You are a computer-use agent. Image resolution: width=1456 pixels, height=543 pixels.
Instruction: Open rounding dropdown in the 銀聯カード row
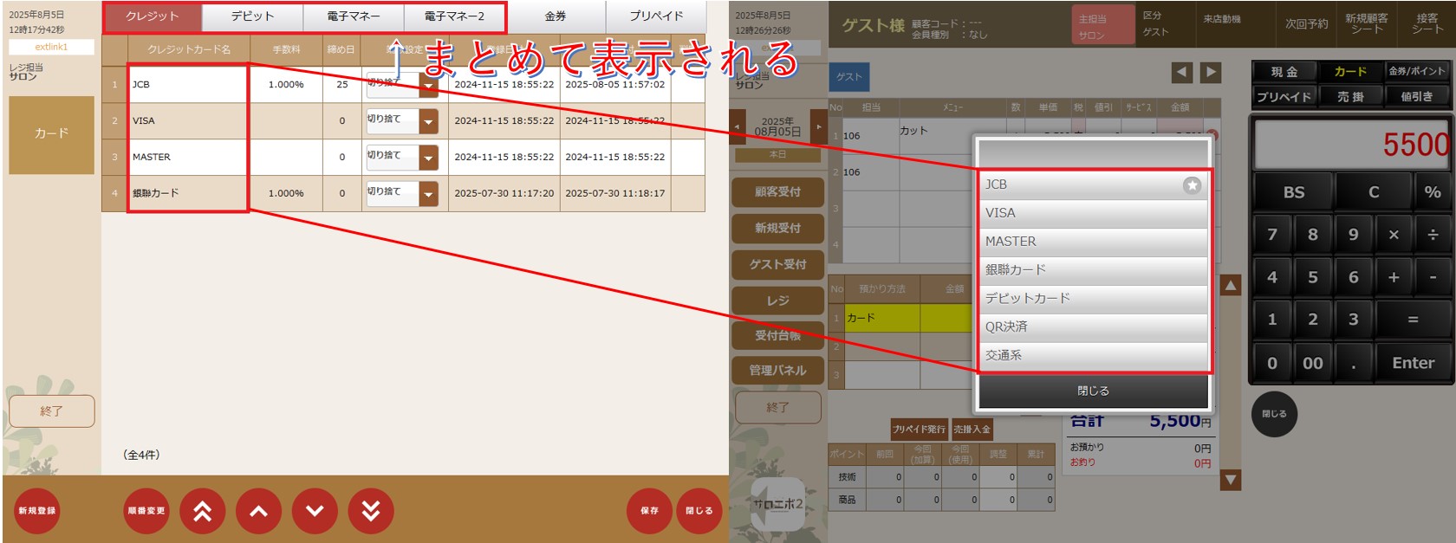tap(428, 194)
